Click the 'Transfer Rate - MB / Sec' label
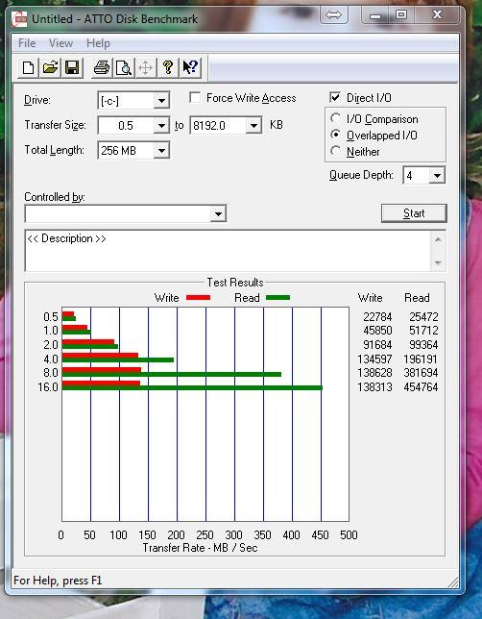 [200, 548]
